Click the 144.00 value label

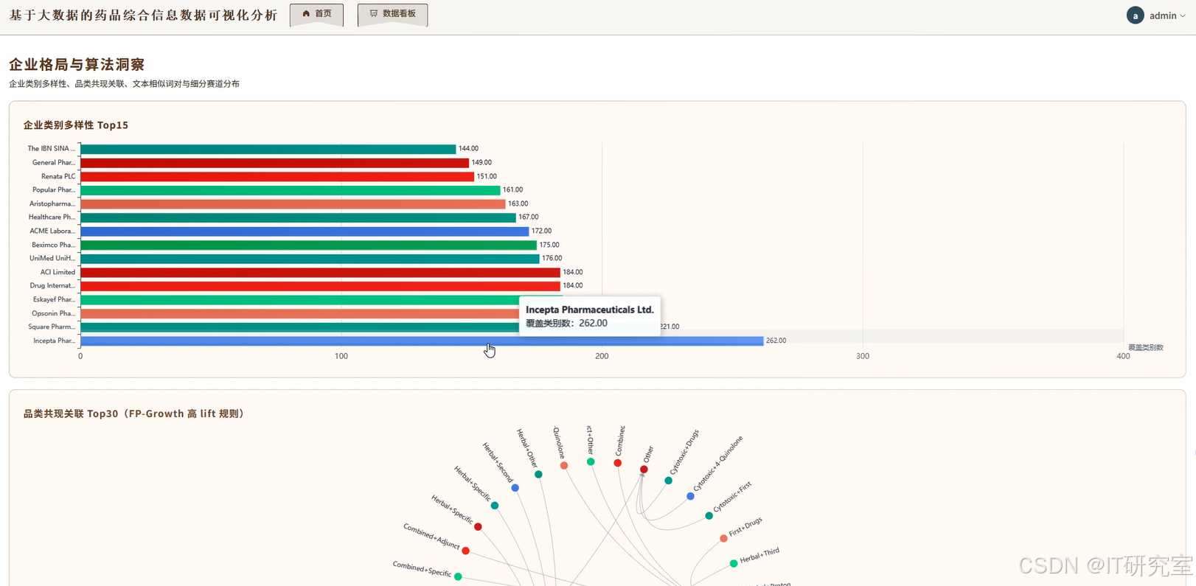tap(468, 149)
